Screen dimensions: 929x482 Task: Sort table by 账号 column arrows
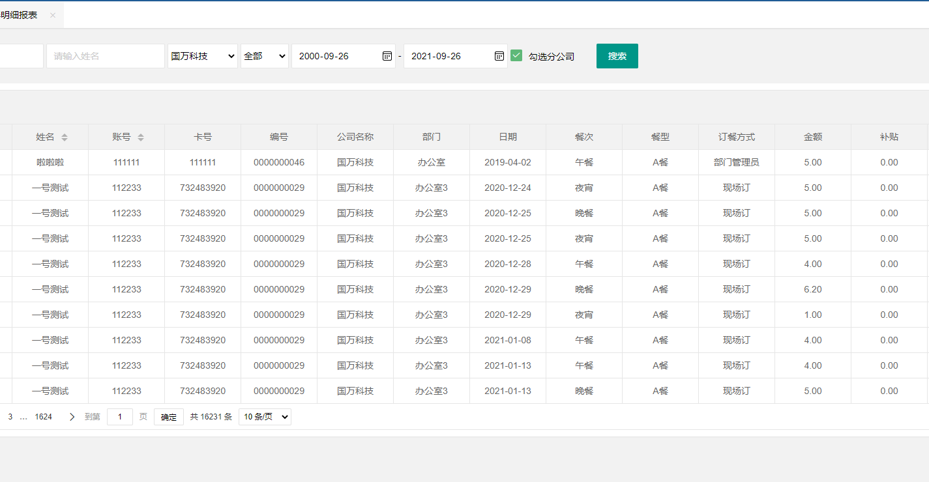(141, 137)
